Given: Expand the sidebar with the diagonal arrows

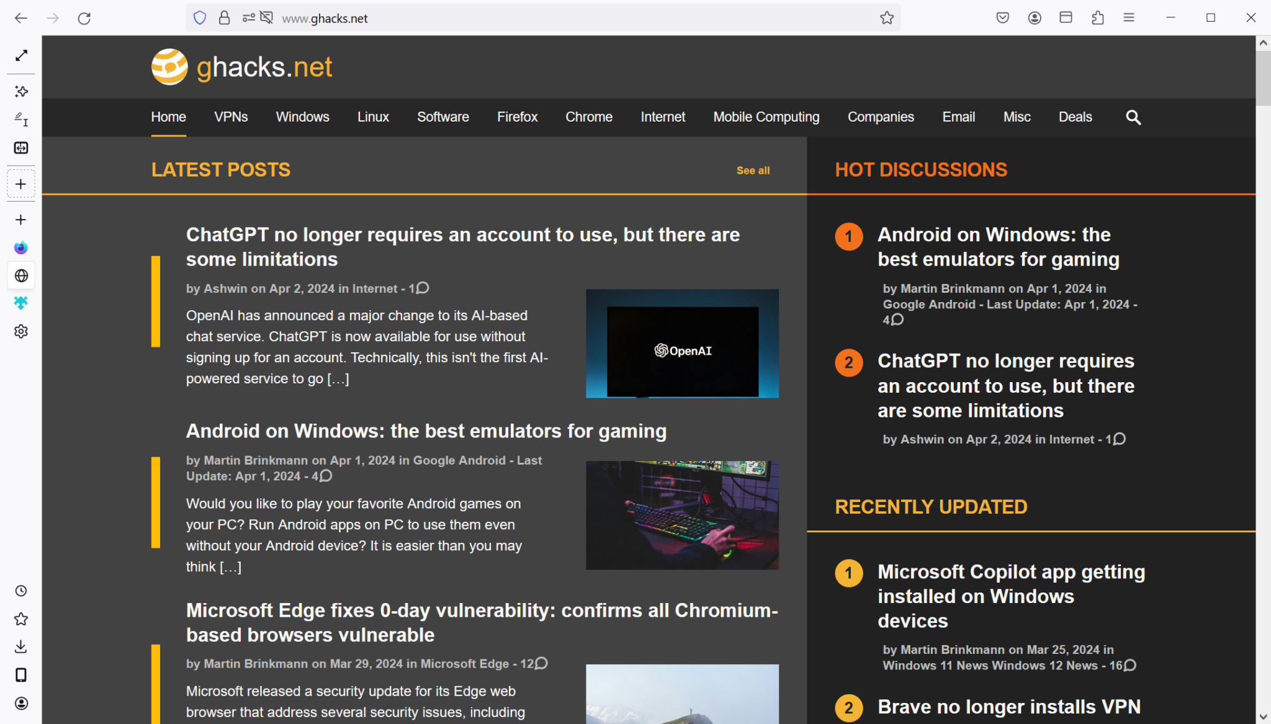Looking at the screenshot, I should pos(20,56).
